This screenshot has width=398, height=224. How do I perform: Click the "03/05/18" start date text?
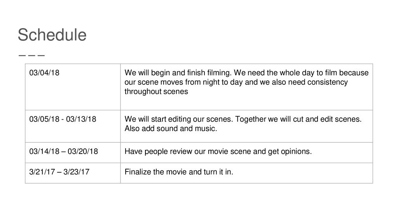click(x=44, y=119)
